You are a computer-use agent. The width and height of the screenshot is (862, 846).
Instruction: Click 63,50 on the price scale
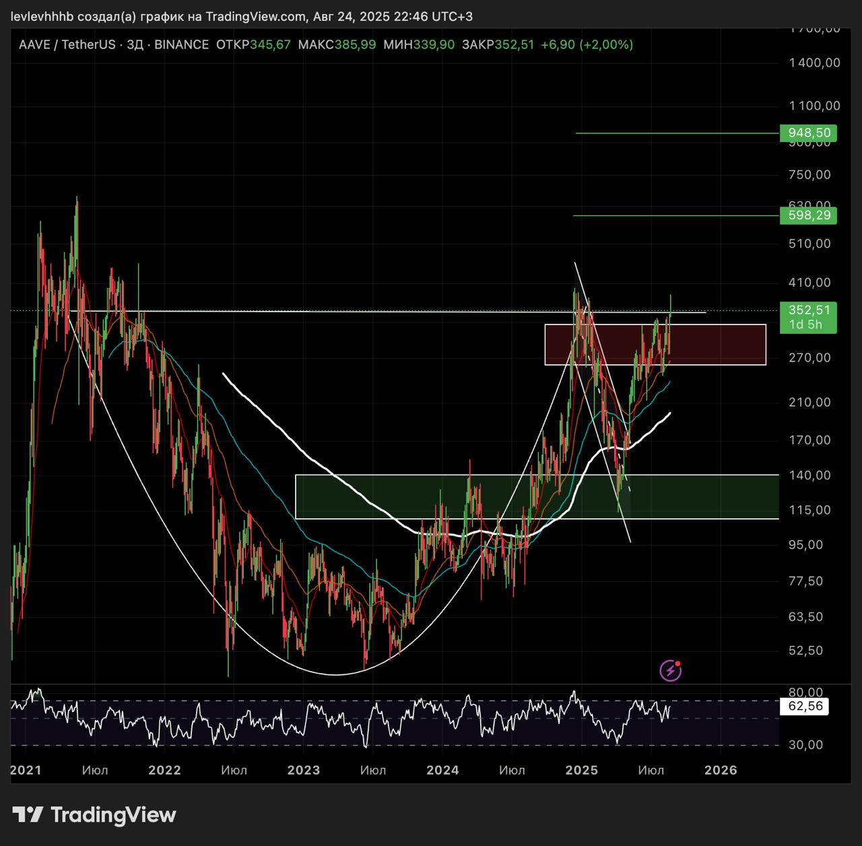[x=806, y=616]
